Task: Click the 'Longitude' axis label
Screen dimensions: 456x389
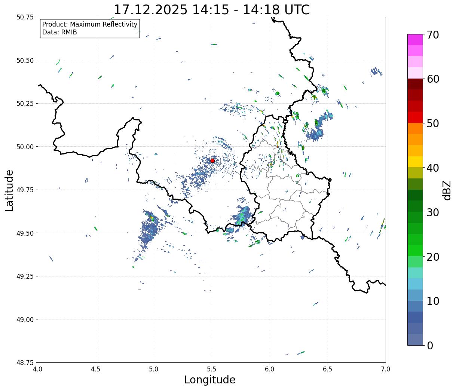Action: click(210, 380)
